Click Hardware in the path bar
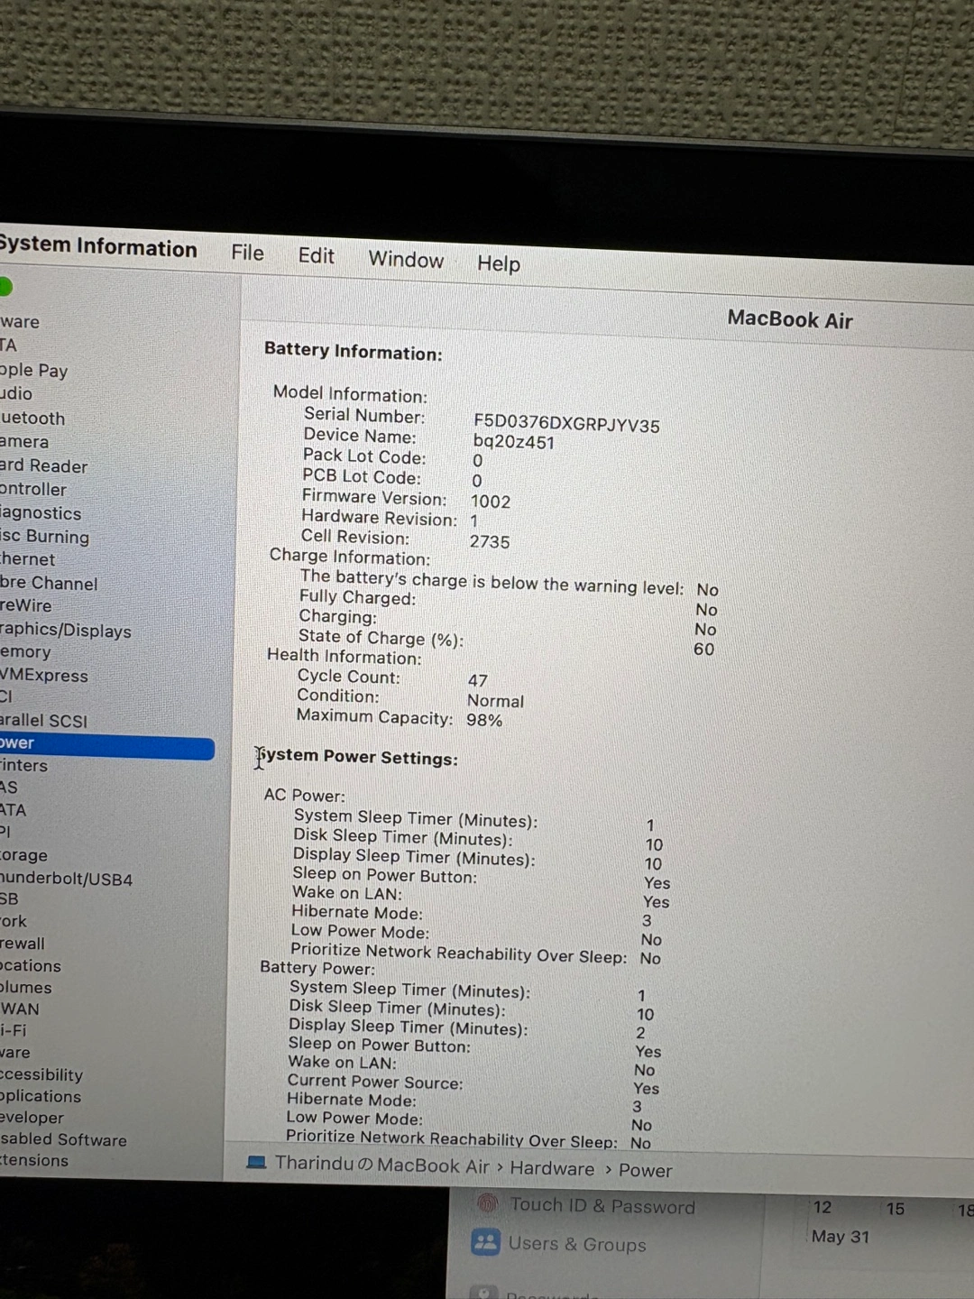The width and height of the screenshot is (974, 1299). [x=552, y=1168]
